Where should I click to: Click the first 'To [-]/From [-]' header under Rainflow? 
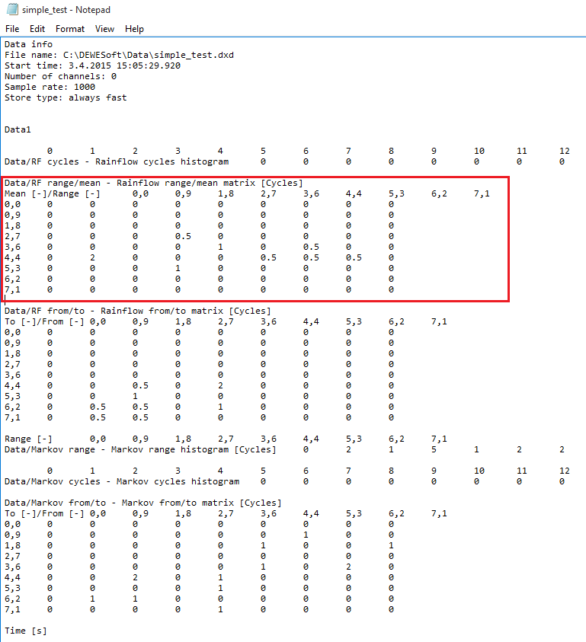click(x=45, y=321)
